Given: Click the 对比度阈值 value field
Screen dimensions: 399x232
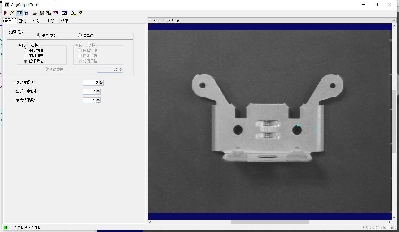Looking at the screenshot, I should click(x=91, y=83).
